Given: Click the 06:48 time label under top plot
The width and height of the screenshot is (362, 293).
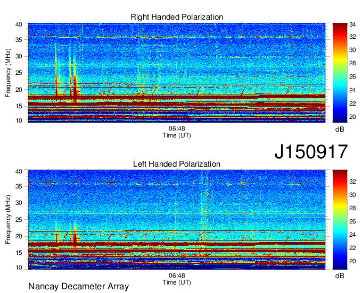Looking at the screenshot, I should coord(177,128).
